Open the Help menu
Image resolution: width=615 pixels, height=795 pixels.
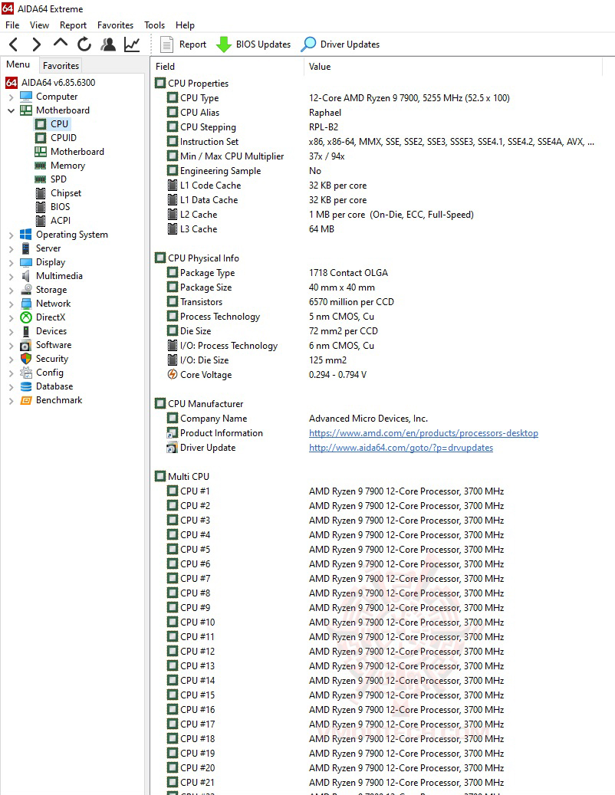pos(185,25)
